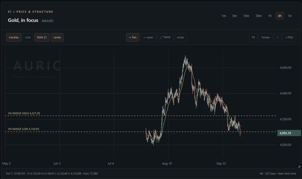Select the 1d timeframe
Image resolution: width=302 pixels, height=179 pixels.
(x=290, y=16)
